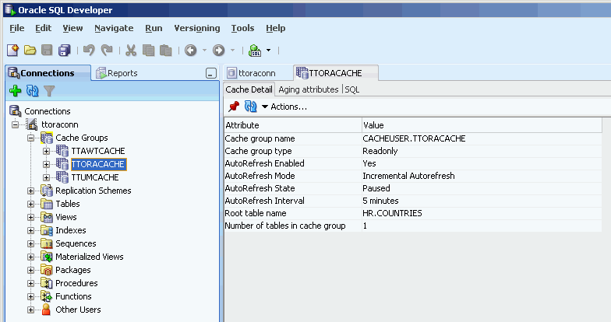Viewport: 611px width, 322px height.
Task: Expand the TTORACACHE node
Action: (47, 165)
